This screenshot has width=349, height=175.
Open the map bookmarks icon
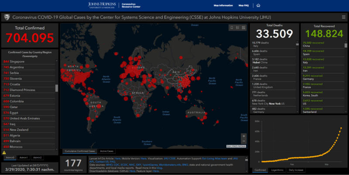tap(232, 27)
